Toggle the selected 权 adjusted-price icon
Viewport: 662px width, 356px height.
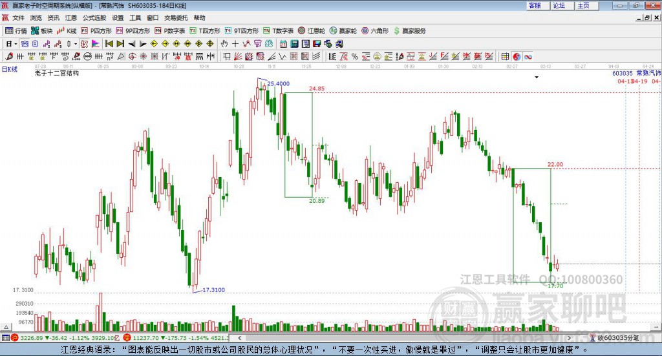(x=85, y=43)
